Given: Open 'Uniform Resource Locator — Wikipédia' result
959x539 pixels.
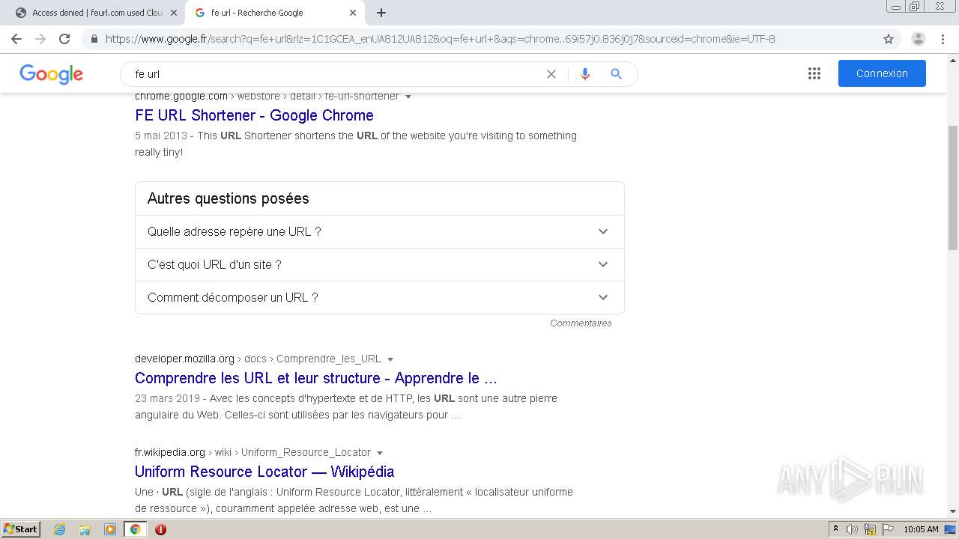Looking at the screenshot, I should (264, 472).
